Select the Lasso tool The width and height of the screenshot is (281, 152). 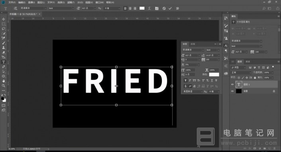point(3,29)
